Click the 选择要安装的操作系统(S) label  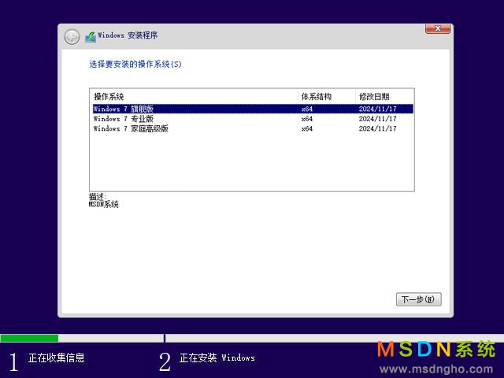tap(135, 65)
